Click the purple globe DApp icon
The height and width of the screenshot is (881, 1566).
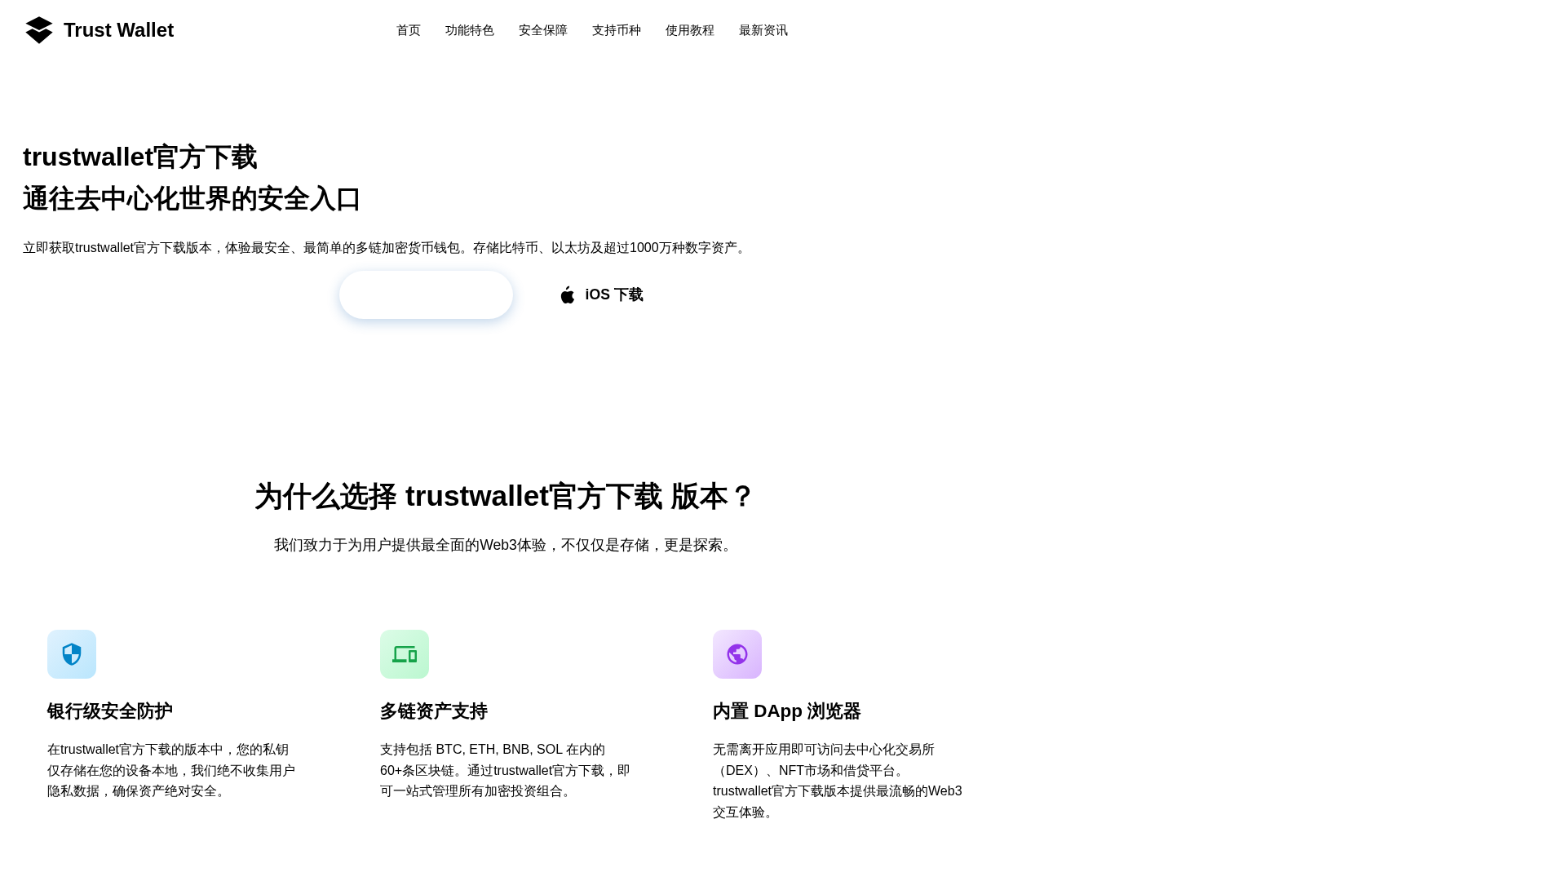click(737, 654)
